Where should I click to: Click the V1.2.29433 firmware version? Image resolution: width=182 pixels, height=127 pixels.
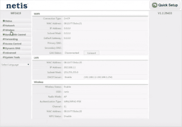click(165, 13)
